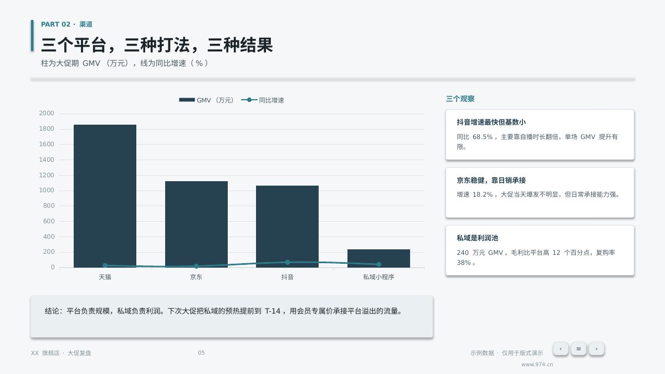
Task: Advance to the next slide with the right chevron
Action: coord(596,349)
